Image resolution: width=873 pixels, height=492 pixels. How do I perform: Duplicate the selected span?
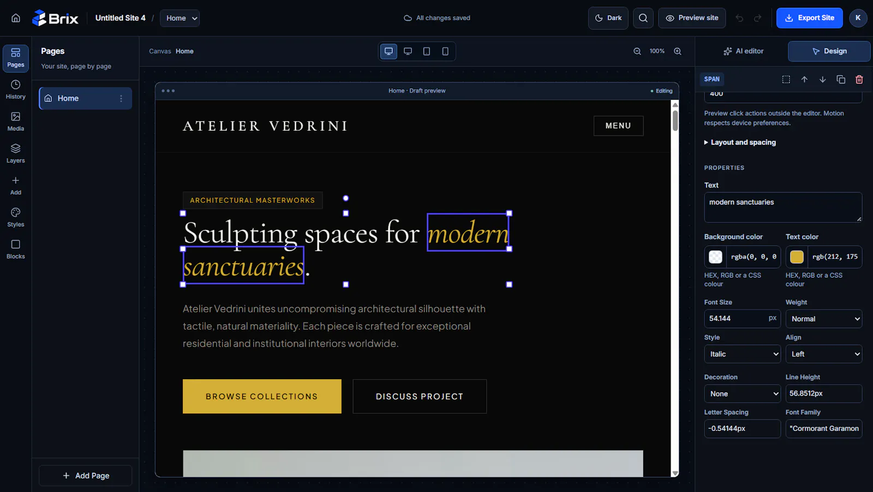(841, 80)
